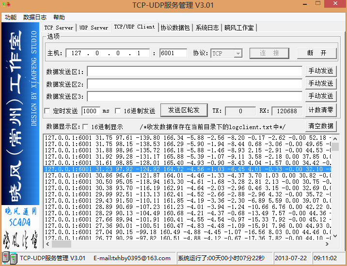
Task: Select the data row starting 27.36 90.01
Action: click(187, 226)
